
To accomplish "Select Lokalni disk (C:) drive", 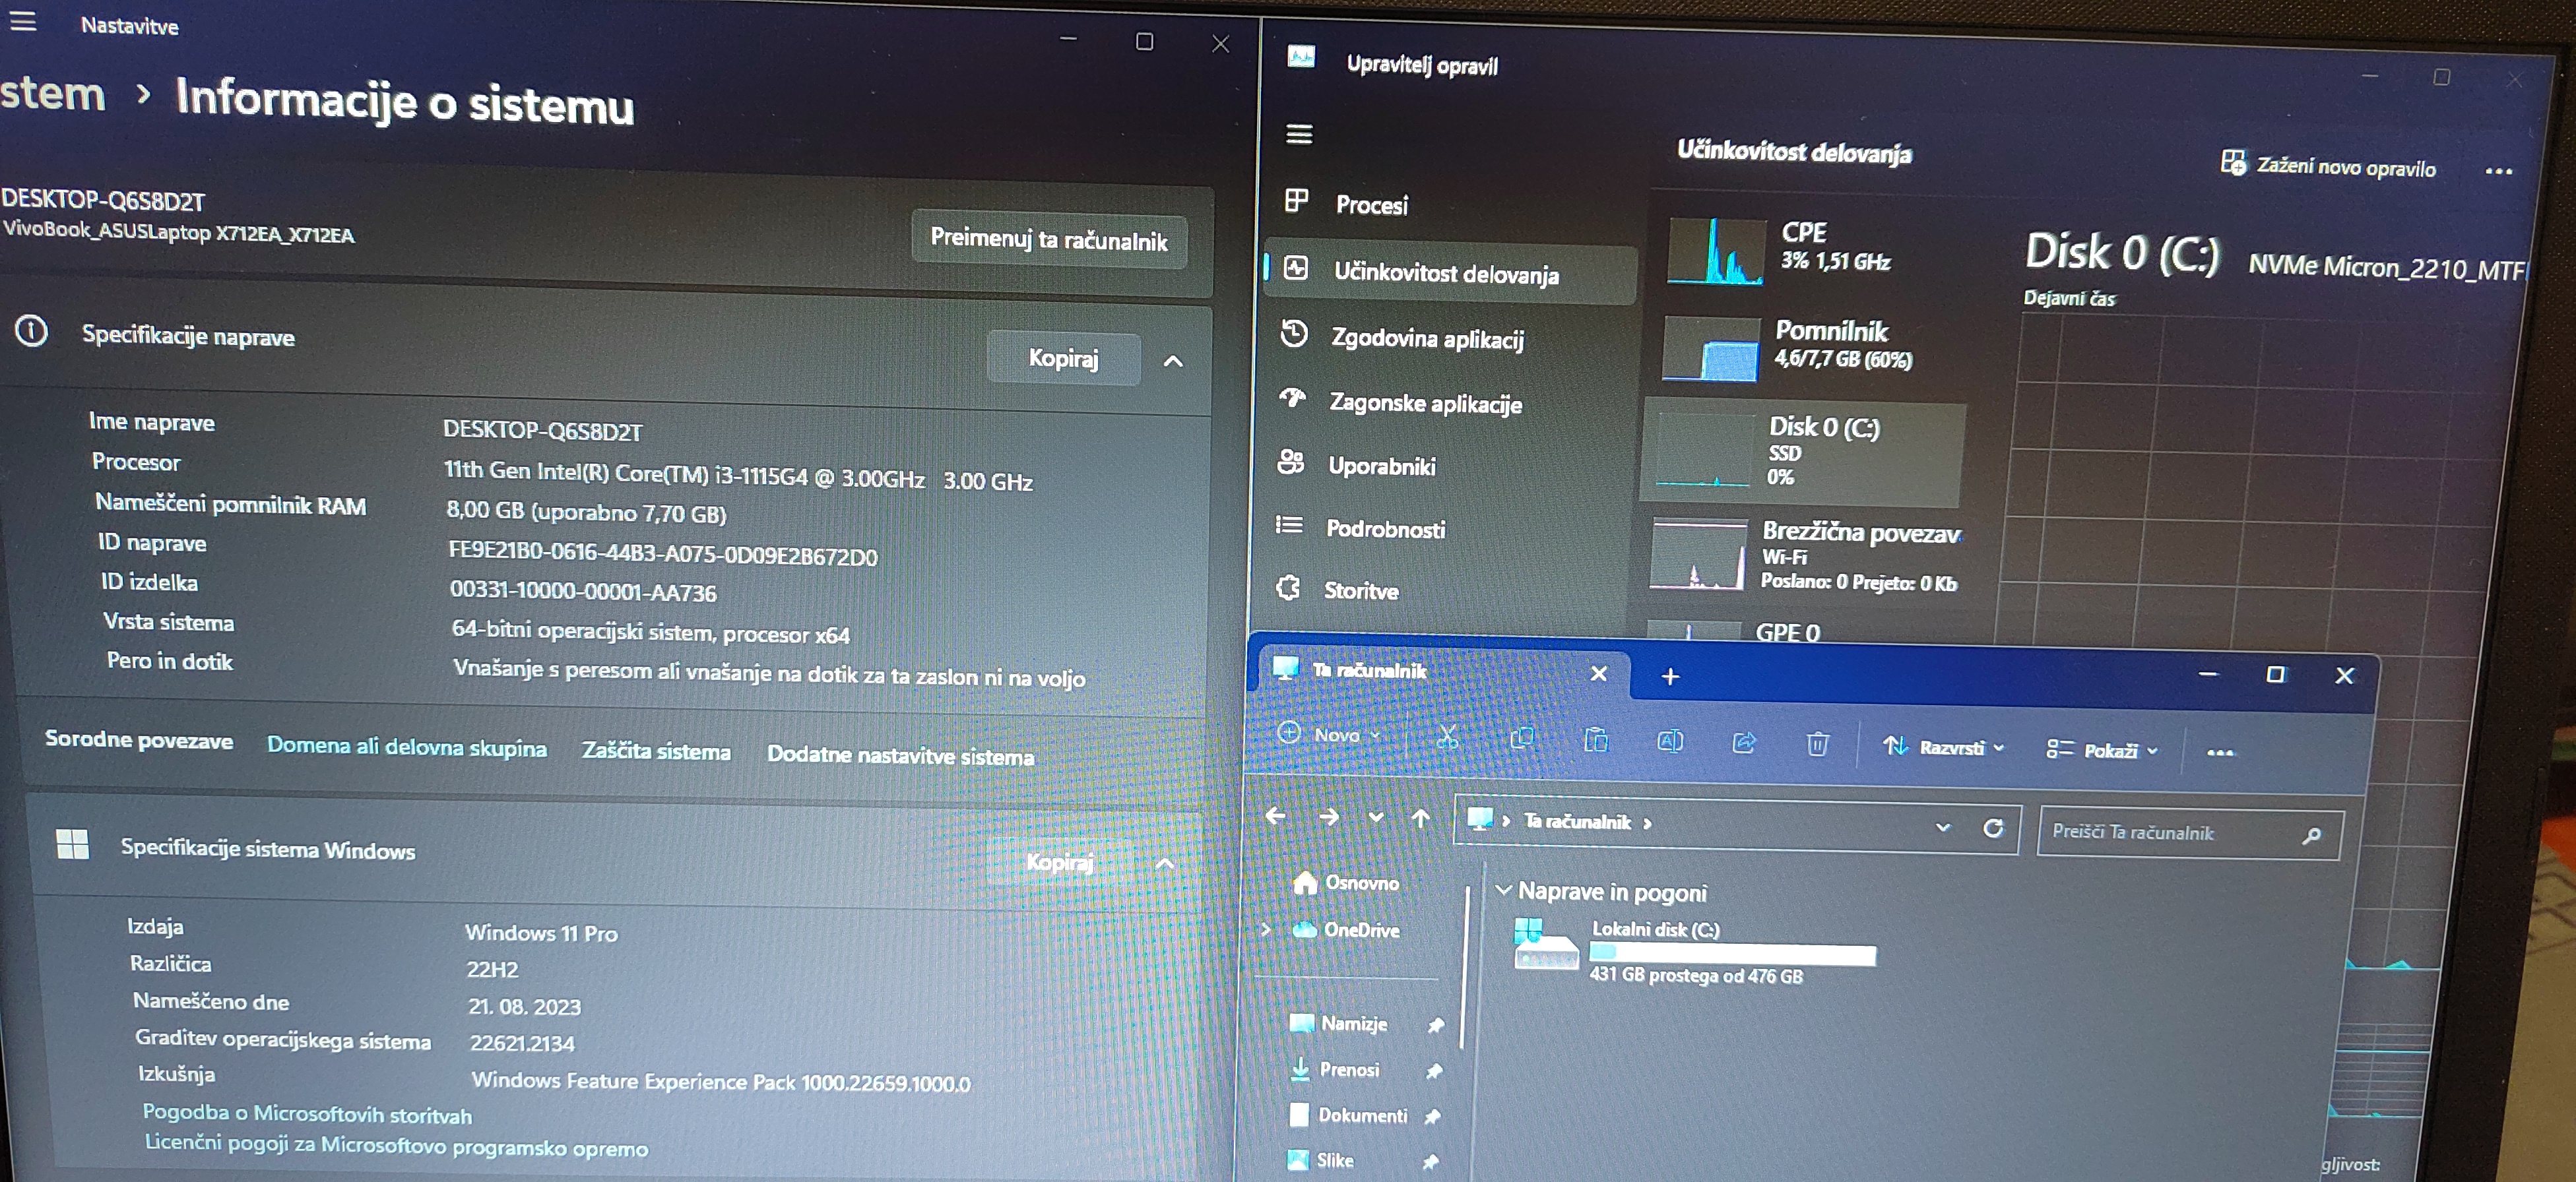I will point(1695,951).
